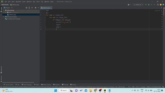
Task: Open File Explorer from the taskbar
Action: (x=90, y=90)
